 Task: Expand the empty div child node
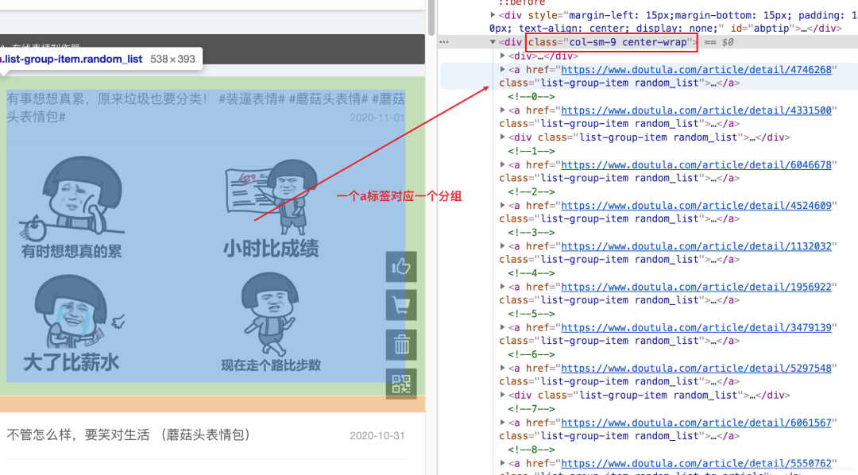tap(502, 56)
